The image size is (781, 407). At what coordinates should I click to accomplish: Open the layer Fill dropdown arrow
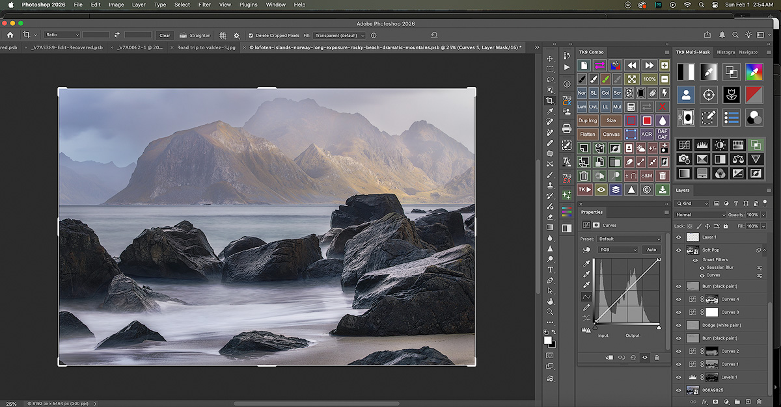(762, 226)
